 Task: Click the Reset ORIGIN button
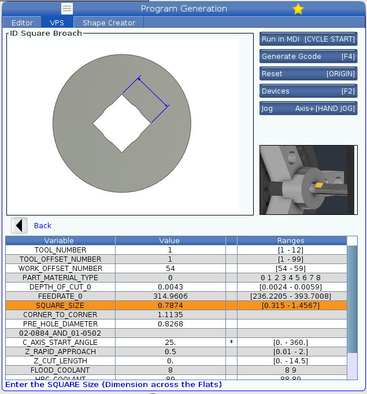click(x=308, y=73)
